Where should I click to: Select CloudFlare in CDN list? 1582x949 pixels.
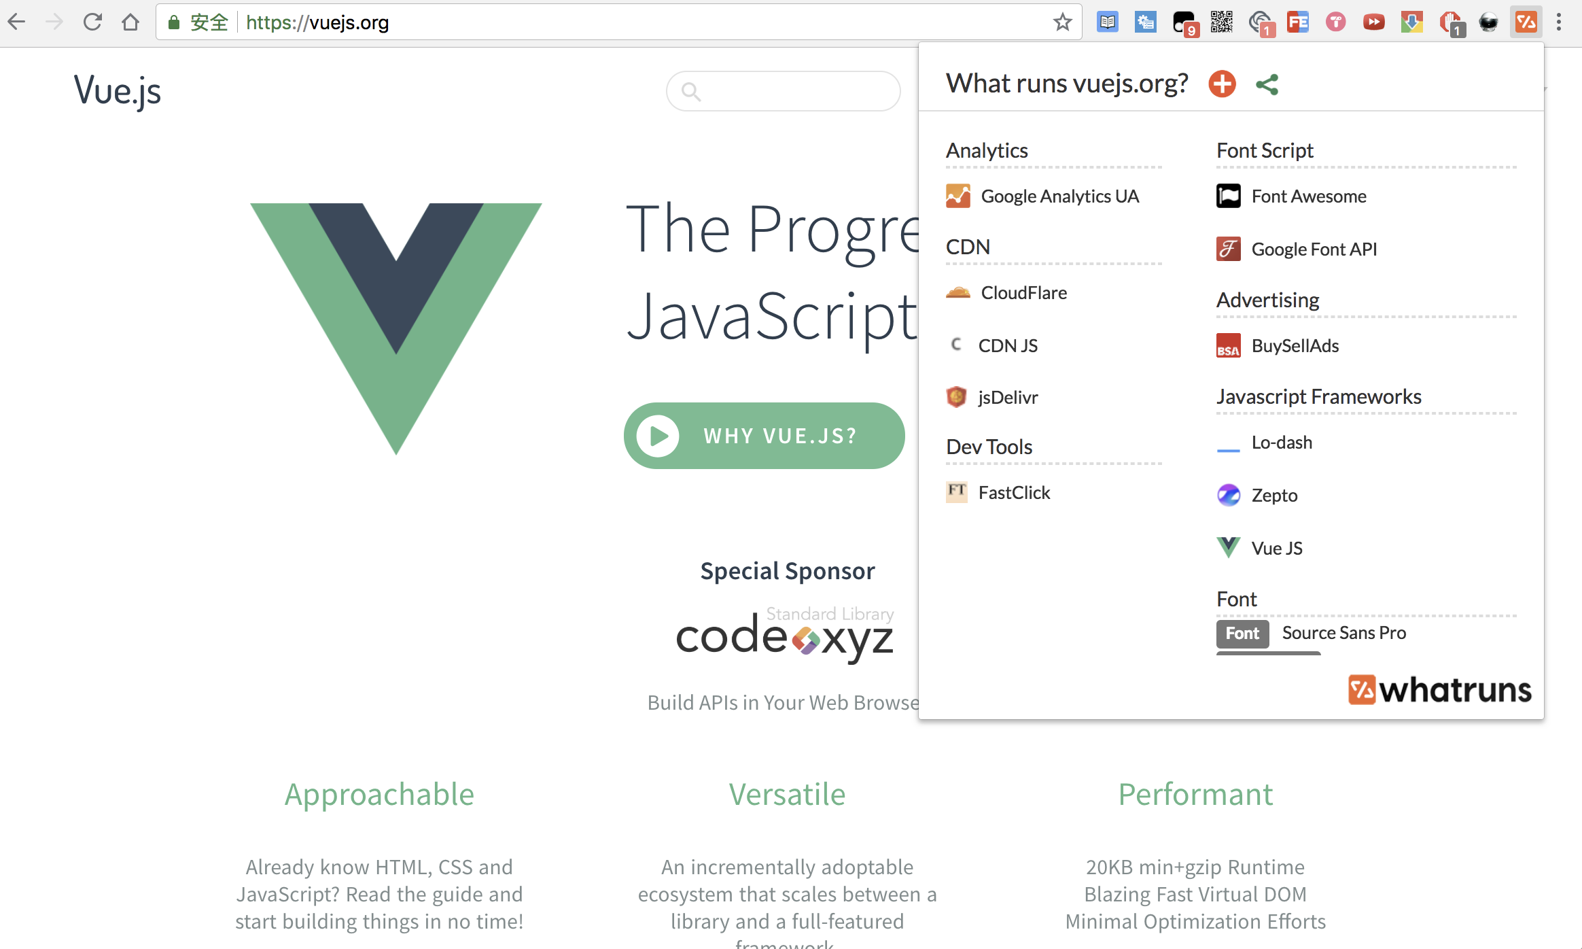[x=1023, y=293]
